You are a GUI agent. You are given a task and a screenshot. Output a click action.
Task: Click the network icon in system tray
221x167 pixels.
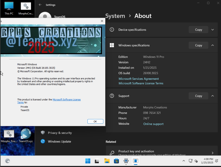191,161
